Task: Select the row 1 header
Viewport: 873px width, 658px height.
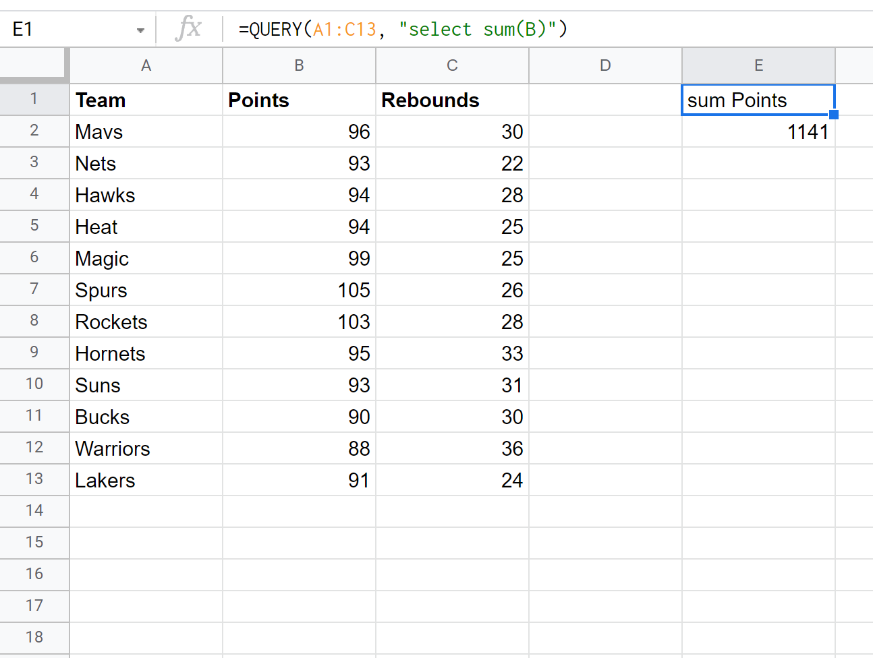Action: [34, 99]
